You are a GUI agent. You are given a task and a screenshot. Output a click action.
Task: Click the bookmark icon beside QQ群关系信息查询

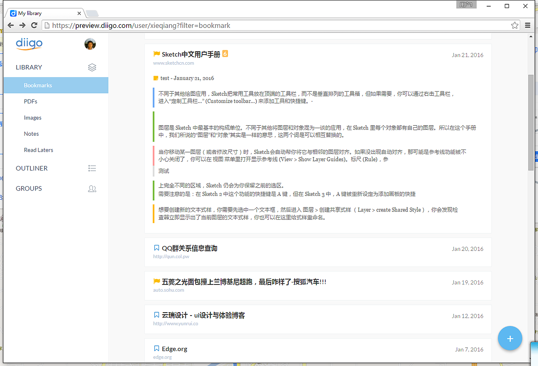pyautogui.click(x=156, y=248)
